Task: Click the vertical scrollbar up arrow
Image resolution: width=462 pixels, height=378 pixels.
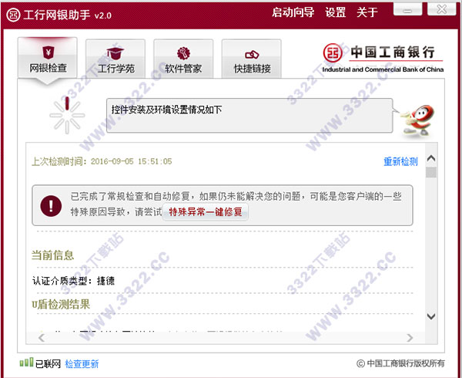Action: pyautogui.click(x=431, y=158)
